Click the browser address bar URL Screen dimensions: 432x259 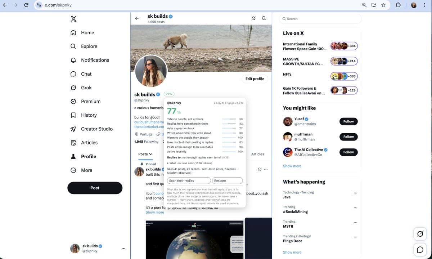click(x=58, y=5)
